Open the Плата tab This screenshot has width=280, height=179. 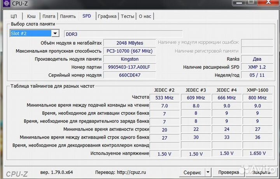[49, 16]
